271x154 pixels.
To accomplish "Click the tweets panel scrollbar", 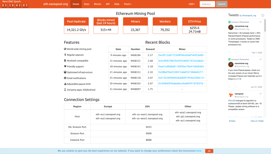I will [x=265, y=25].
